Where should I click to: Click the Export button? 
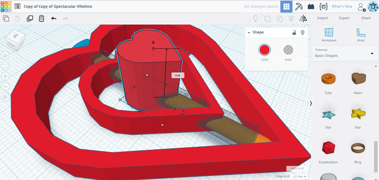[344, 18]
